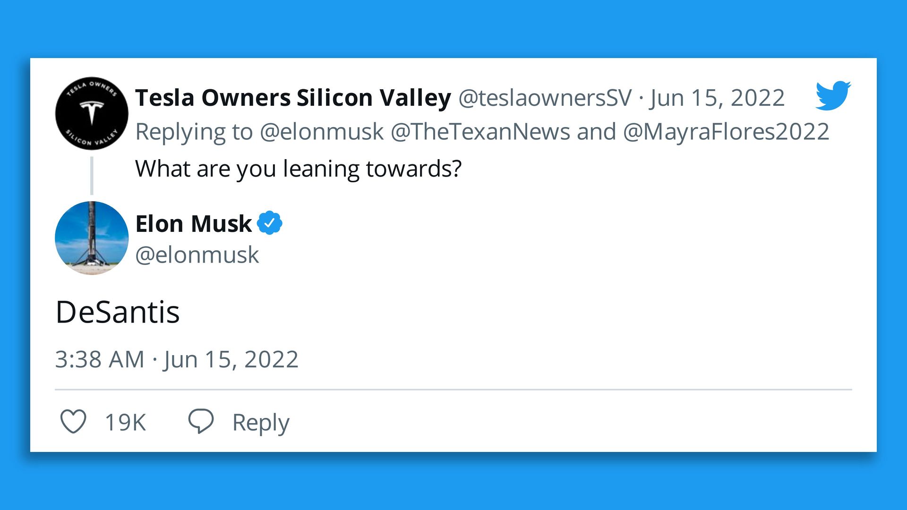The width and height of the screenshot is (907, 510).
Task: Open Tesla Owners Silicon Valley profile avatar
Action: [x=92, y=113]
